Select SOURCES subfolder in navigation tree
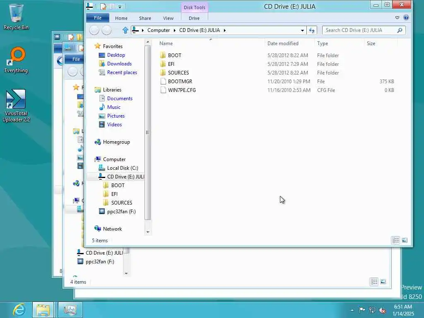Image resolution: width=424 pixels, height=318 pixels. coord(121,203)
